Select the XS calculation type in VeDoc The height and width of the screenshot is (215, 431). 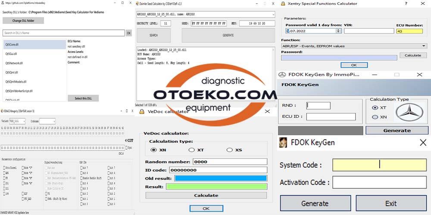point(229,150)
